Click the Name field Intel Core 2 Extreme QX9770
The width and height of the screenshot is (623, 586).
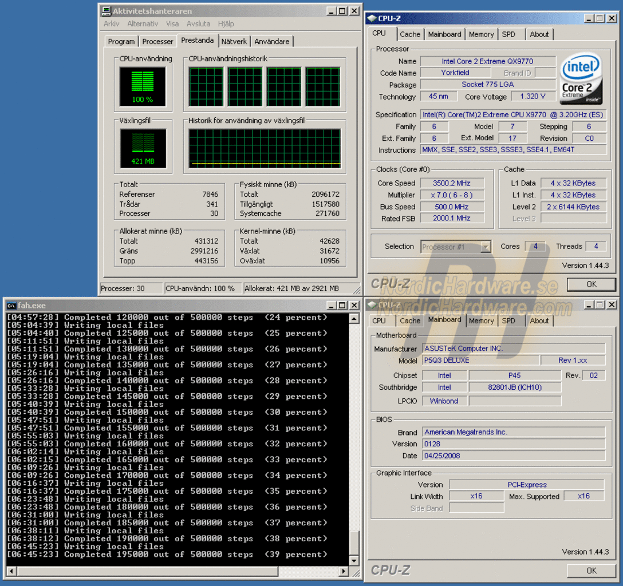pyautogui.click(x=487, y=61)
